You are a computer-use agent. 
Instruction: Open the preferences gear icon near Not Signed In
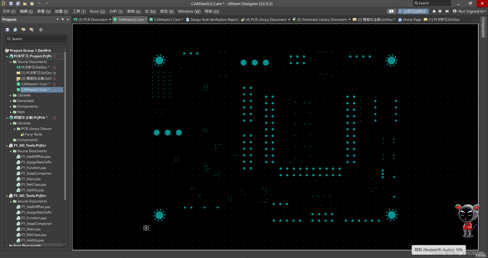(440, 11)
